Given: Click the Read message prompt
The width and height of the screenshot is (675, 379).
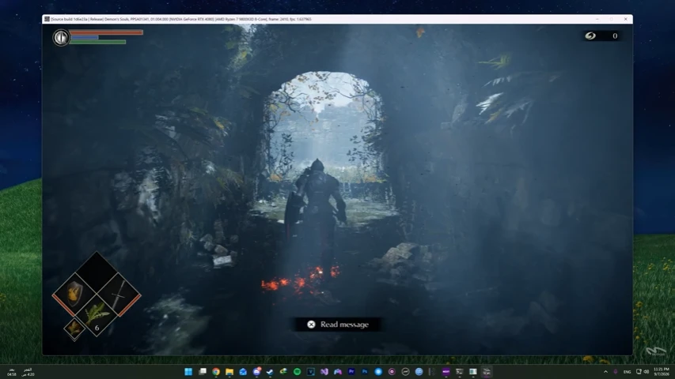Looking at the screenshot, I should coord(339,325).
